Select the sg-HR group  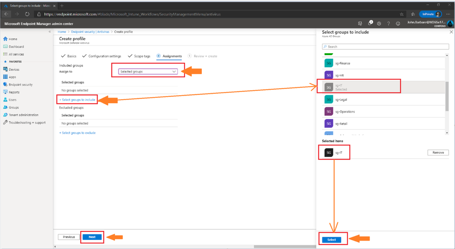tap(383, 75)
